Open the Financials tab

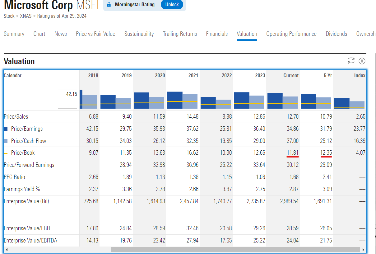[x=217, y=34]
